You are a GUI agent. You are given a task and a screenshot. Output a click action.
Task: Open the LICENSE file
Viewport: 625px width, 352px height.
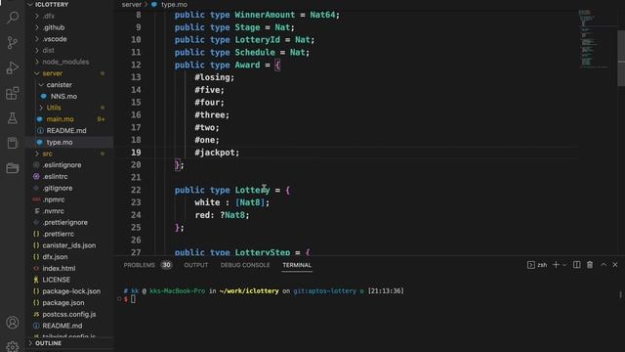(x=57, y=280)
